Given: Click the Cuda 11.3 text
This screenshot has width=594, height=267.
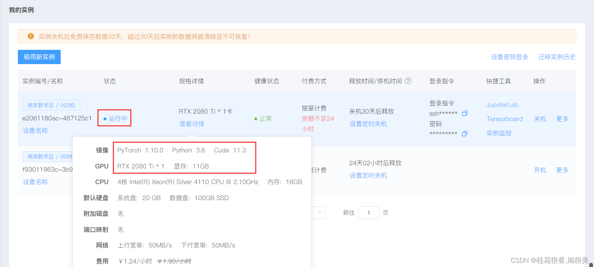Looking at the screenshot, I should [230, 150].
